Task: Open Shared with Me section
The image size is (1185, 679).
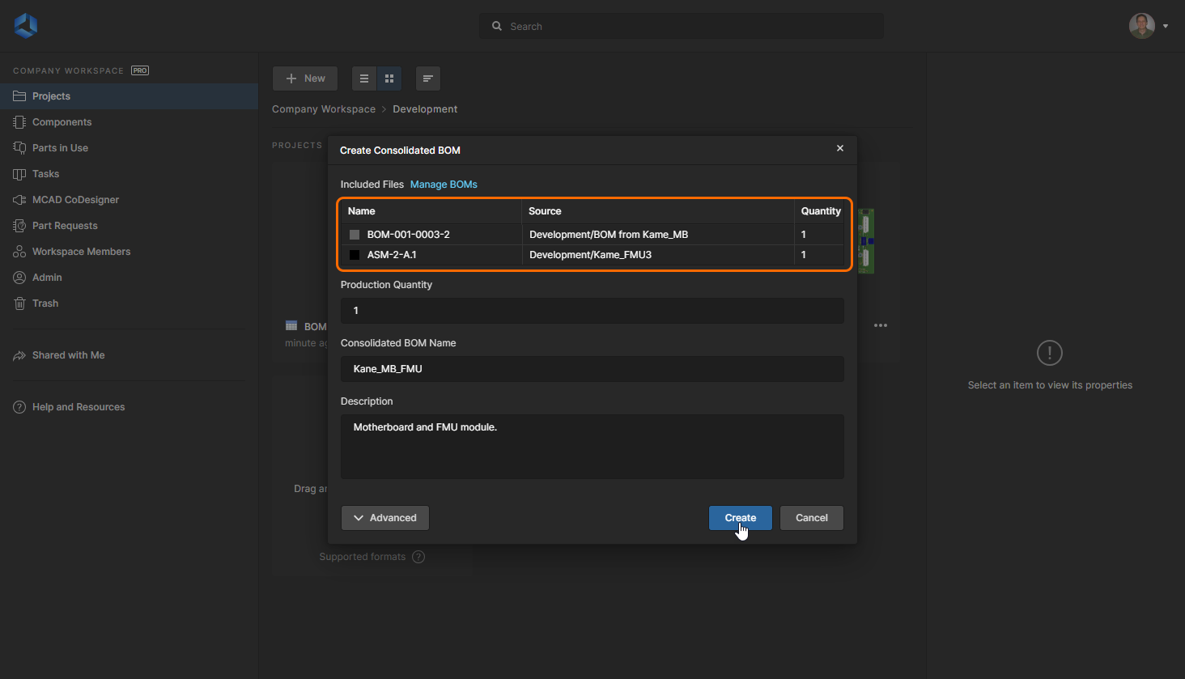Action: [x=68, y=355]
